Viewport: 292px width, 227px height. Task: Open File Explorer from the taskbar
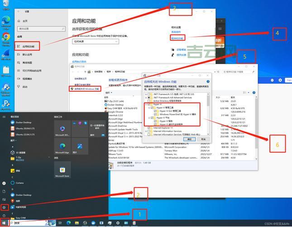click(x=77, y=223)
